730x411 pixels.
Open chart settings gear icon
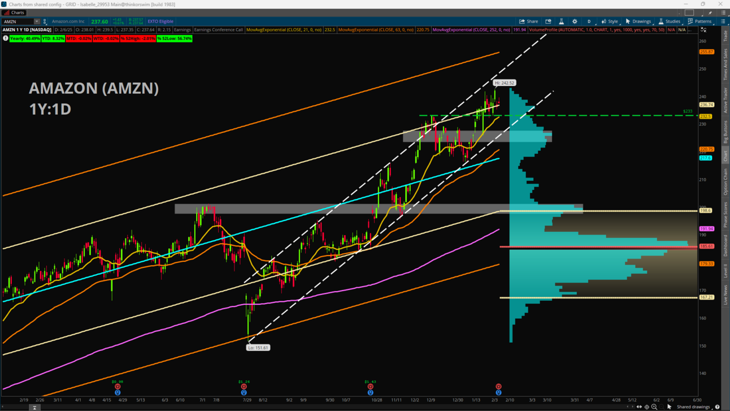pyautogui.click(x=575, y=21)
